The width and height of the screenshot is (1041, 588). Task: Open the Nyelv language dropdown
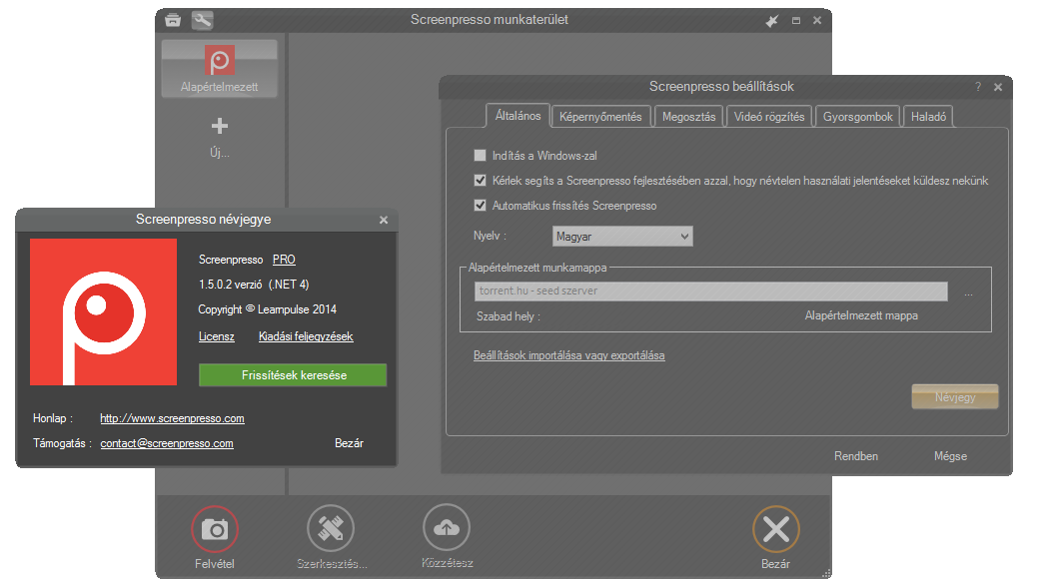tap(622, 237)
